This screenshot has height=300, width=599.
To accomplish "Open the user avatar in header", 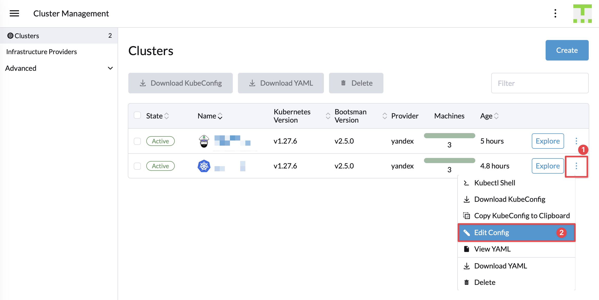I will point(582,13).
